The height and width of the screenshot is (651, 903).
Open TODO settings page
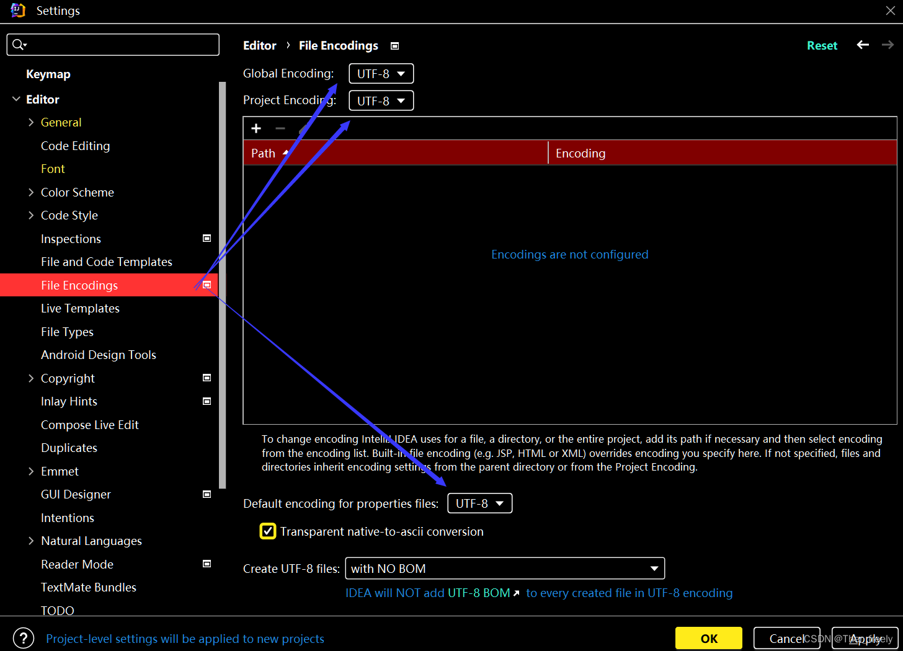(x=58, y=610)
